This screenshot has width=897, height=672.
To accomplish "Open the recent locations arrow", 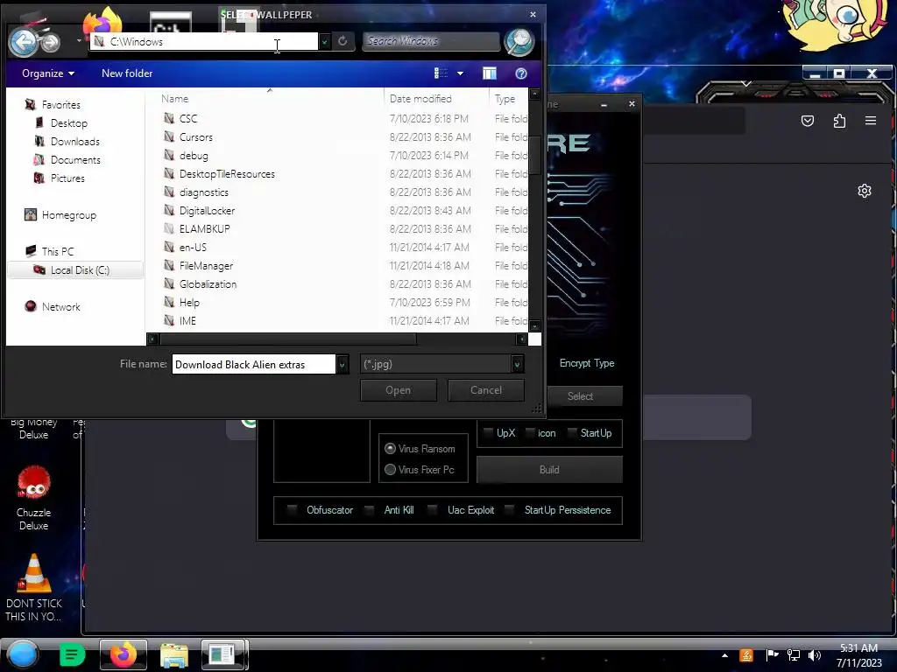I will [x=79, y=41].
